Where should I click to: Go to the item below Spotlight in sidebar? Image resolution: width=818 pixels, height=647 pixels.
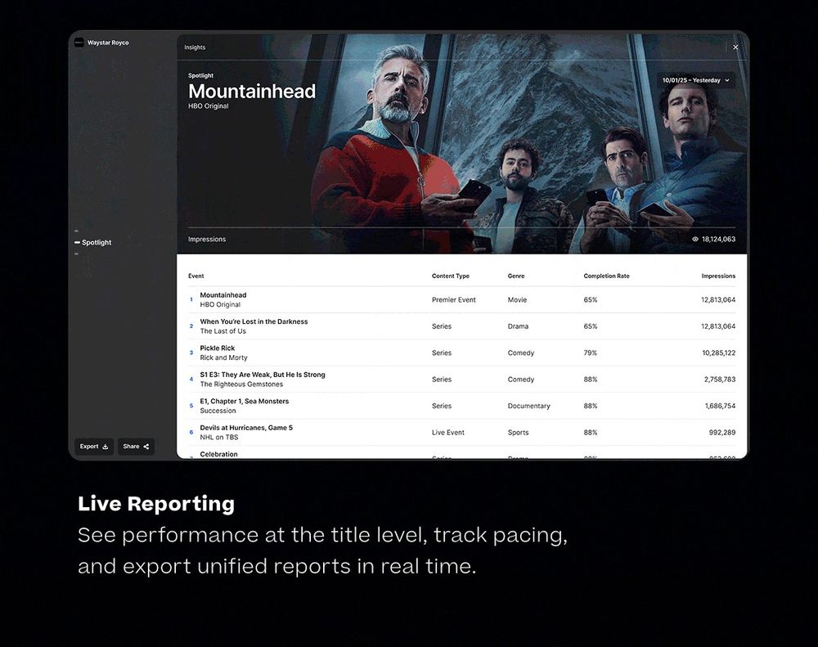click(77, 254)
